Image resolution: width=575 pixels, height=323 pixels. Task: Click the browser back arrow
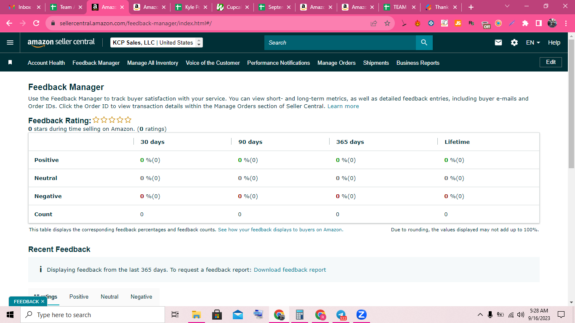(x=9, y=24)
